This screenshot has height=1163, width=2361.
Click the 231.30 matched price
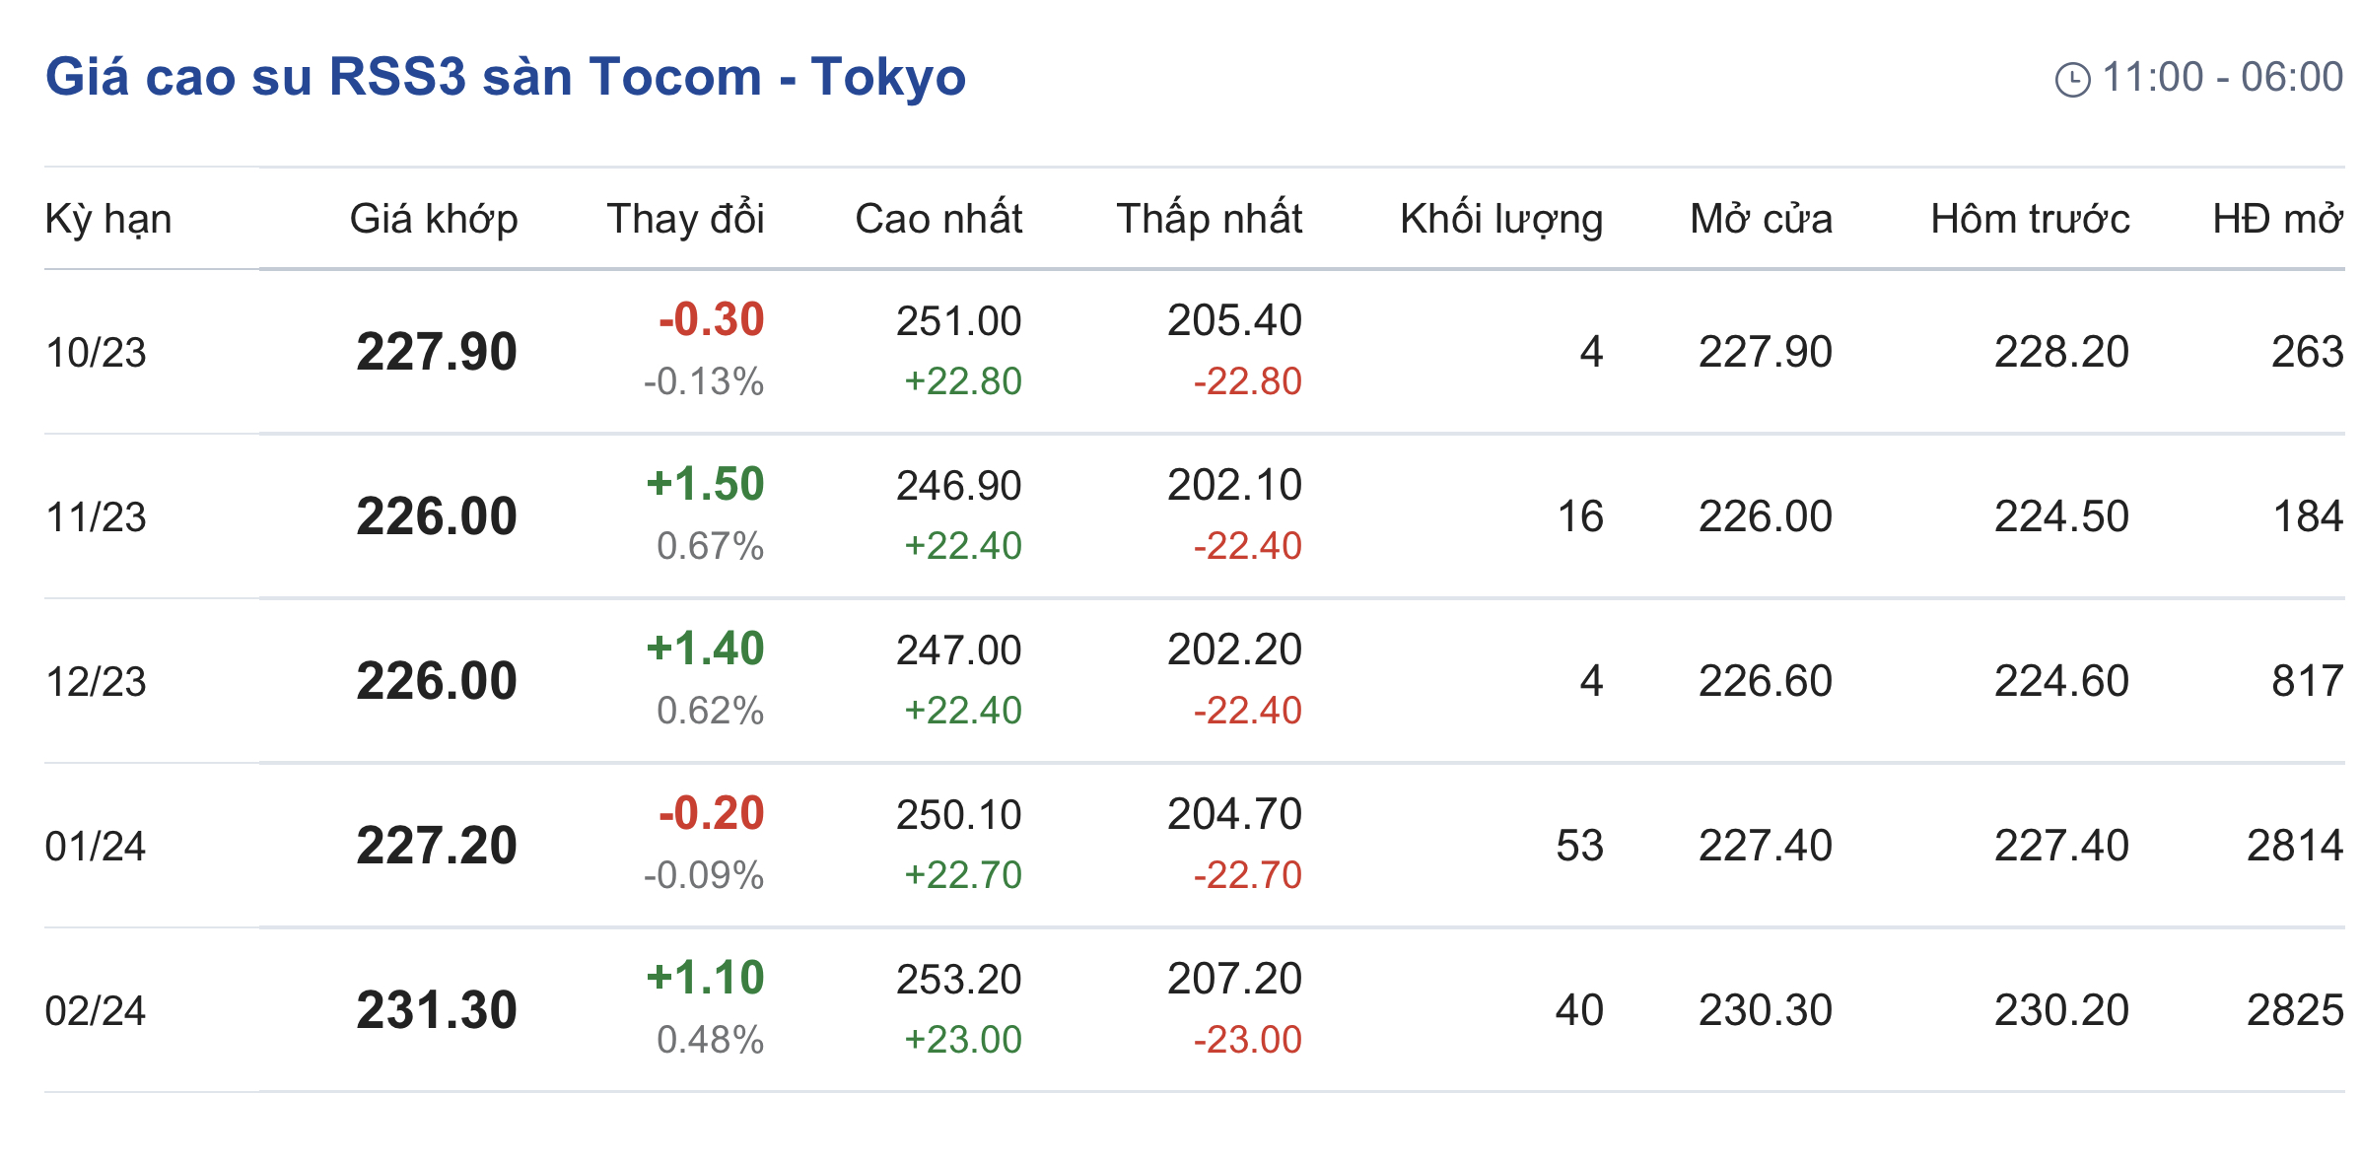click(437, 1010)
